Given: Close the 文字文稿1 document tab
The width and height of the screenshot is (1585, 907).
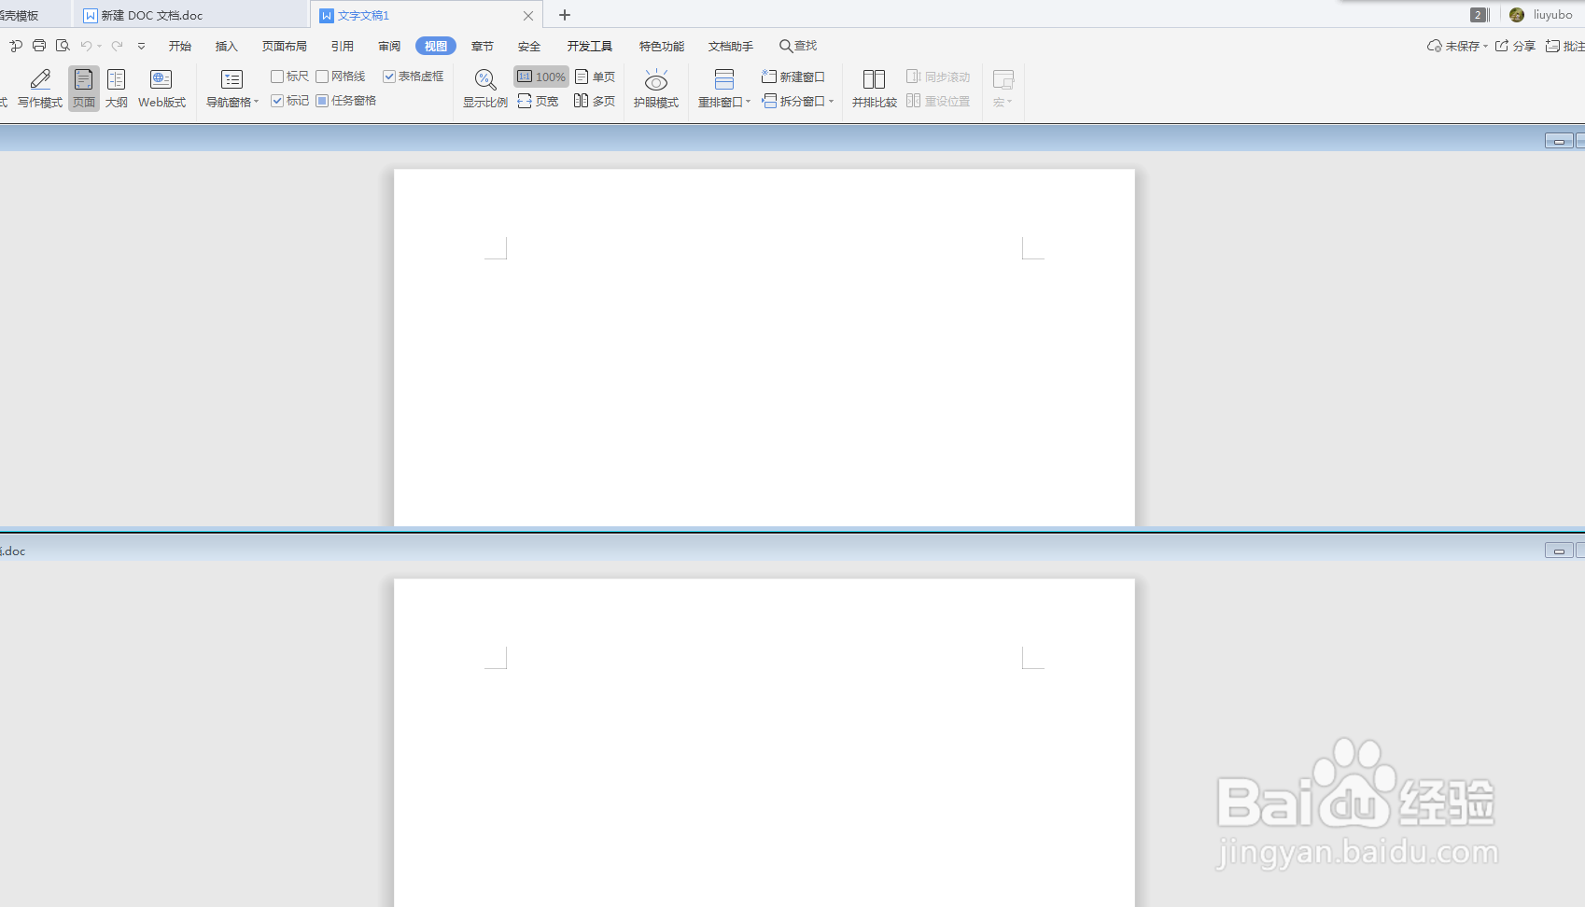Looking at the screenshot, I should (528, 15).
